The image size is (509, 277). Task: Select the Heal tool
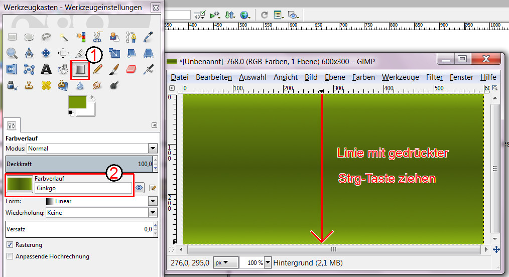[x=46, y=85]
